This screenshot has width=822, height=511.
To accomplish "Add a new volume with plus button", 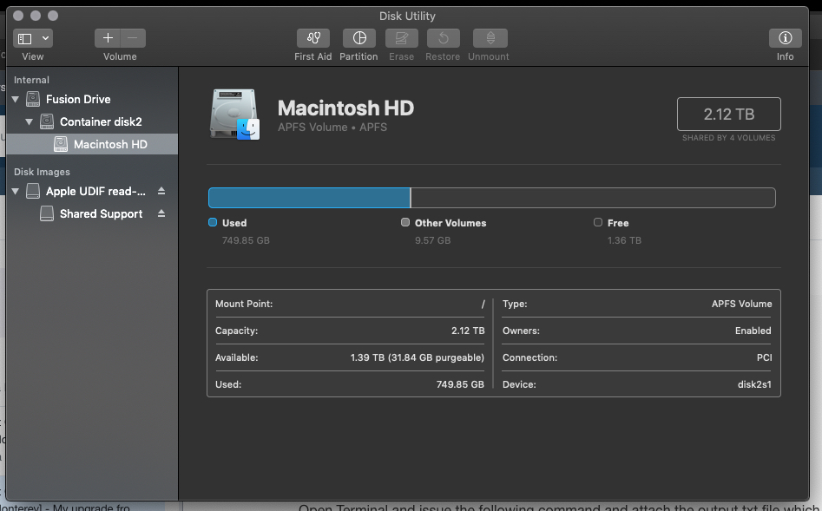I will coord(108,38).
